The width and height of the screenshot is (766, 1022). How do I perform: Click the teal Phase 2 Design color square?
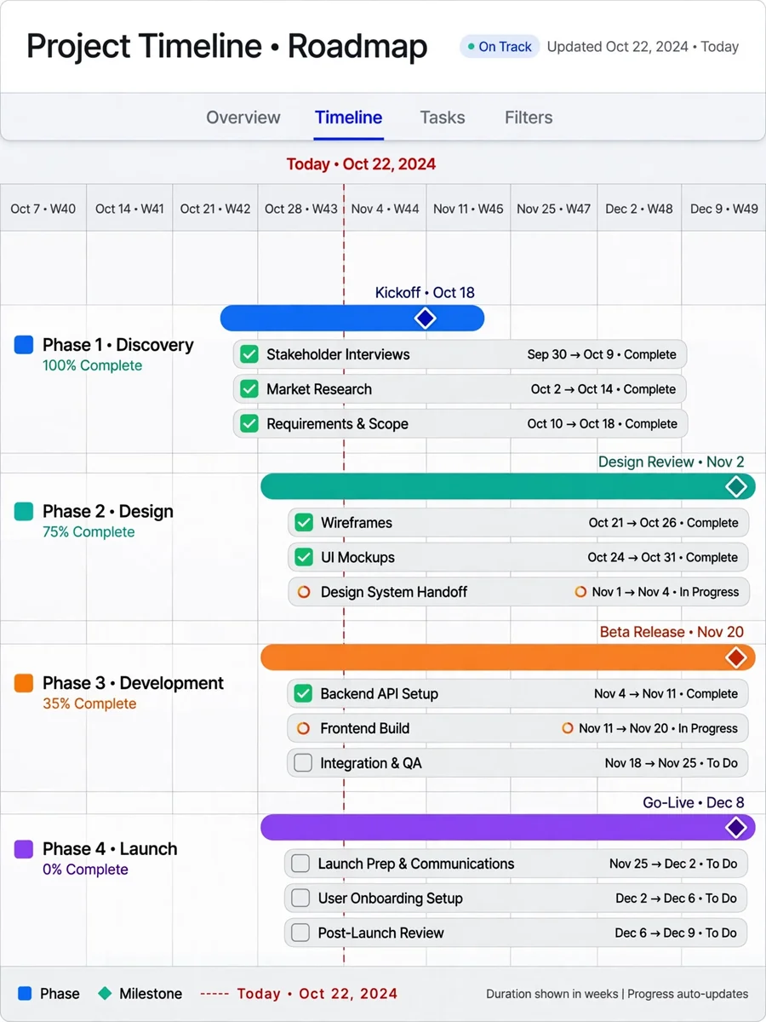point(24,511)
